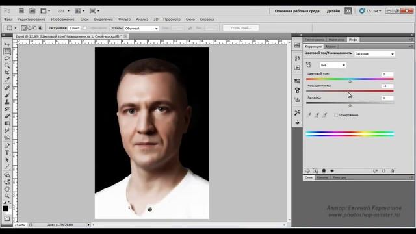Image resolution: width=416 pixels, height=234 pixels.
Task: Select the Eyedropper tool in the toolbox
Action: pyautogui.click(x=7, y=79)
